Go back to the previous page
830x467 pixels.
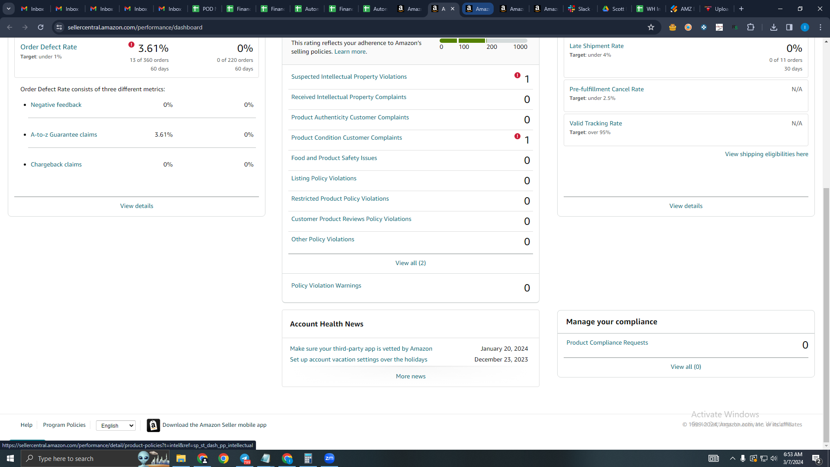pos(10,27)
